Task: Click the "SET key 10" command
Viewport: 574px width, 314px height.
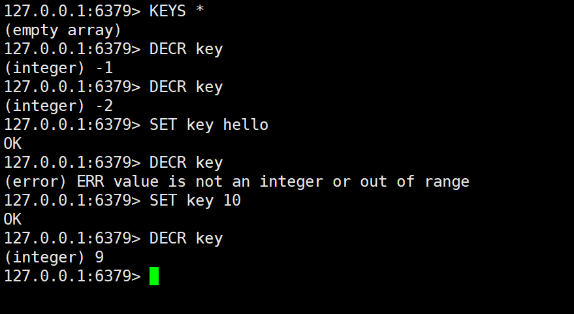Action: tap(195, 200)
